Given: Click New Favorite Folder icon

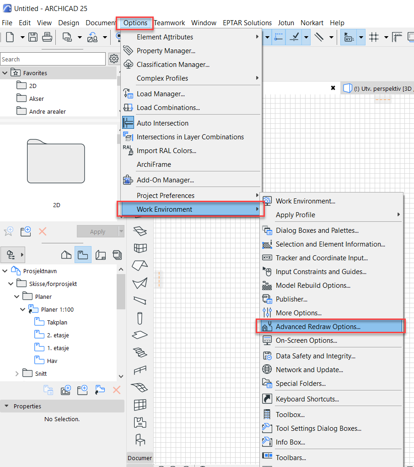Looking at the screenshot, I should pyautogui.click(x=26, y=231).
